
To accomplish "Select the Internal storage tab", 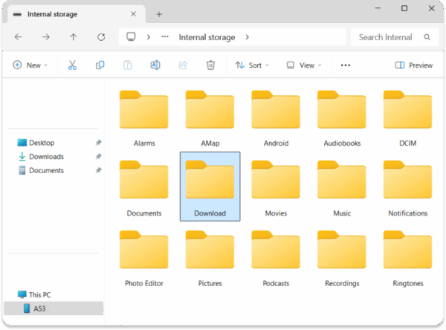I will tap(67, 14).
